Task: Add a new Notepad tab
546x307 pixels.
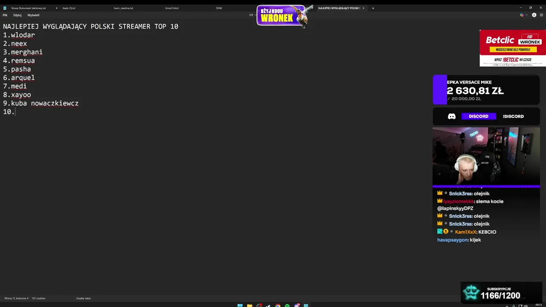Action: (x=373, y=8)
